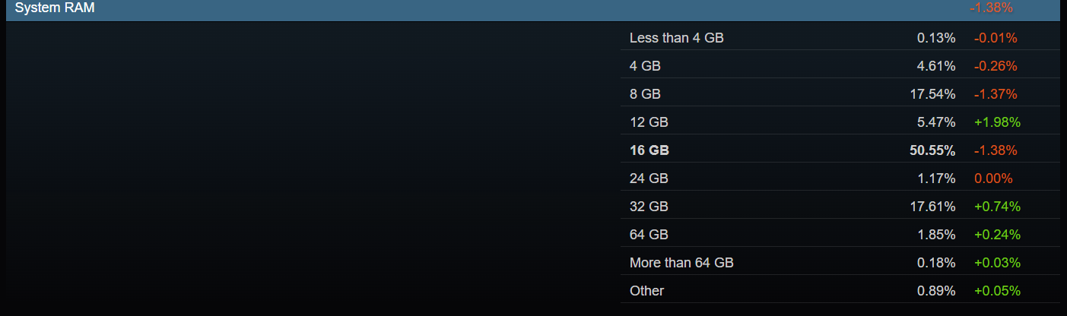Screen dimensions: 1067x316
Task: Click the "Less than 4 GB" row label
Action: 676,38
